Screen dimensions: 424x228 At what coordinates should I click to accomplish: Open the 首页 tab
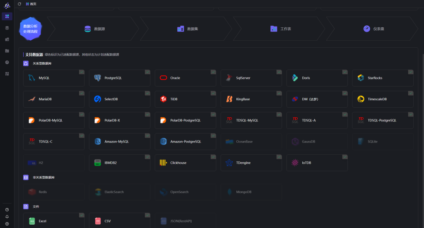pos(31,4)
